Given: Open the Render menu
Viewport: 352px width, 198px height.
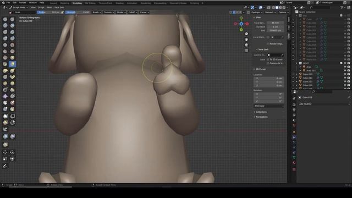Looking at the screenshot, I should pyautogui.click(x=23, y=2).
